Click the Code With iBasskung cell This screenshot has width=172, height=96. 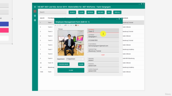tap(128, 58)
